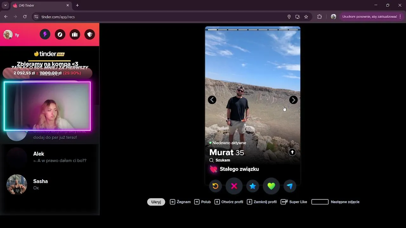Click Sasha's profile picture thumbnail
Image resolution: width=406 pixels, height=228 pixels.
point(17,184)
